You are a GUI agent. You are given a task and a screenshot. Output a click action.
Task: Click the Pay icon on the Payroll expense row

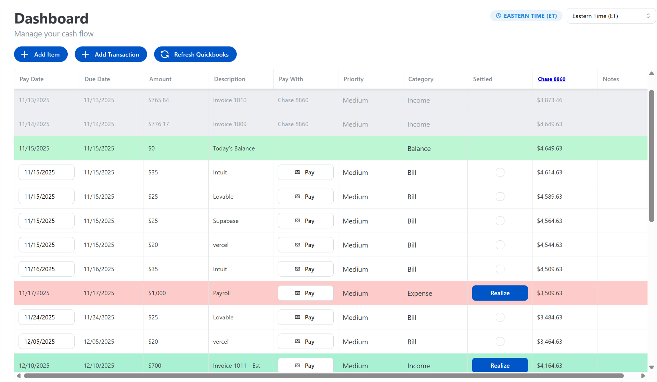coord(297,293)
